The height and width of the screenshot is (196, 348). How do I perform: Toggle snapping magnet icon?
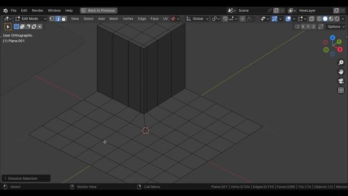pos(225,19)
